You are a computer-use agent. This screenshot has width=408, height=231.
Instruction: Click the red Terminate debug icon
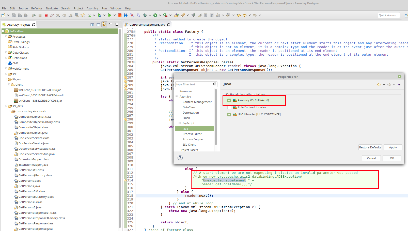point(46,15)
